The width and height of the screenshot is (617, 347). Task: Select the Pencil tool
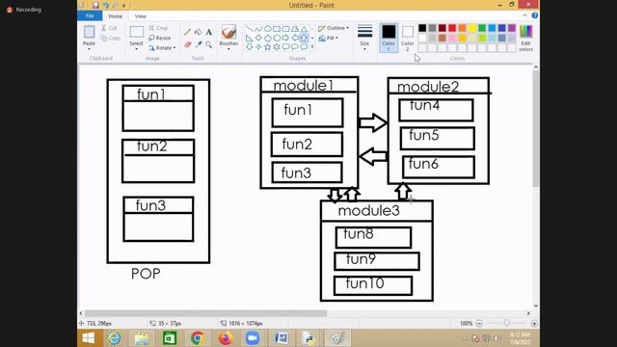point(187,32)
